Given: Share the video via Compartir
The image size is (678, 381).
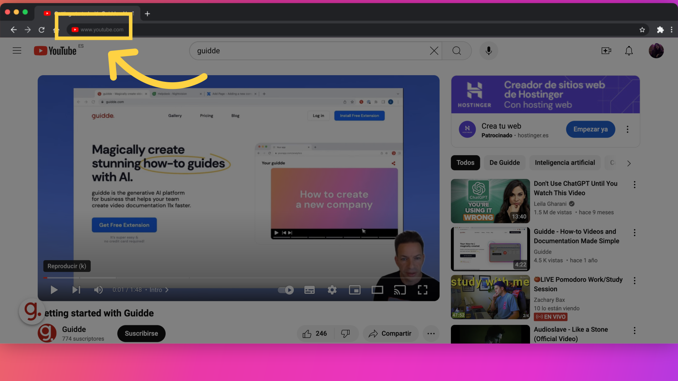Looking at the screenshot, I should (390, 334).
